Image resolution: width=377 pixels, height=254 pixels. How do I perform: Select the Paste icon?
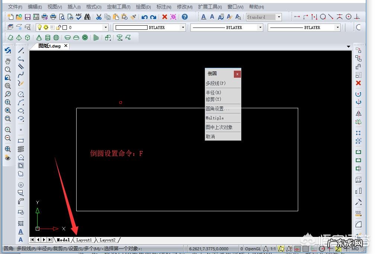pos(116,17)
